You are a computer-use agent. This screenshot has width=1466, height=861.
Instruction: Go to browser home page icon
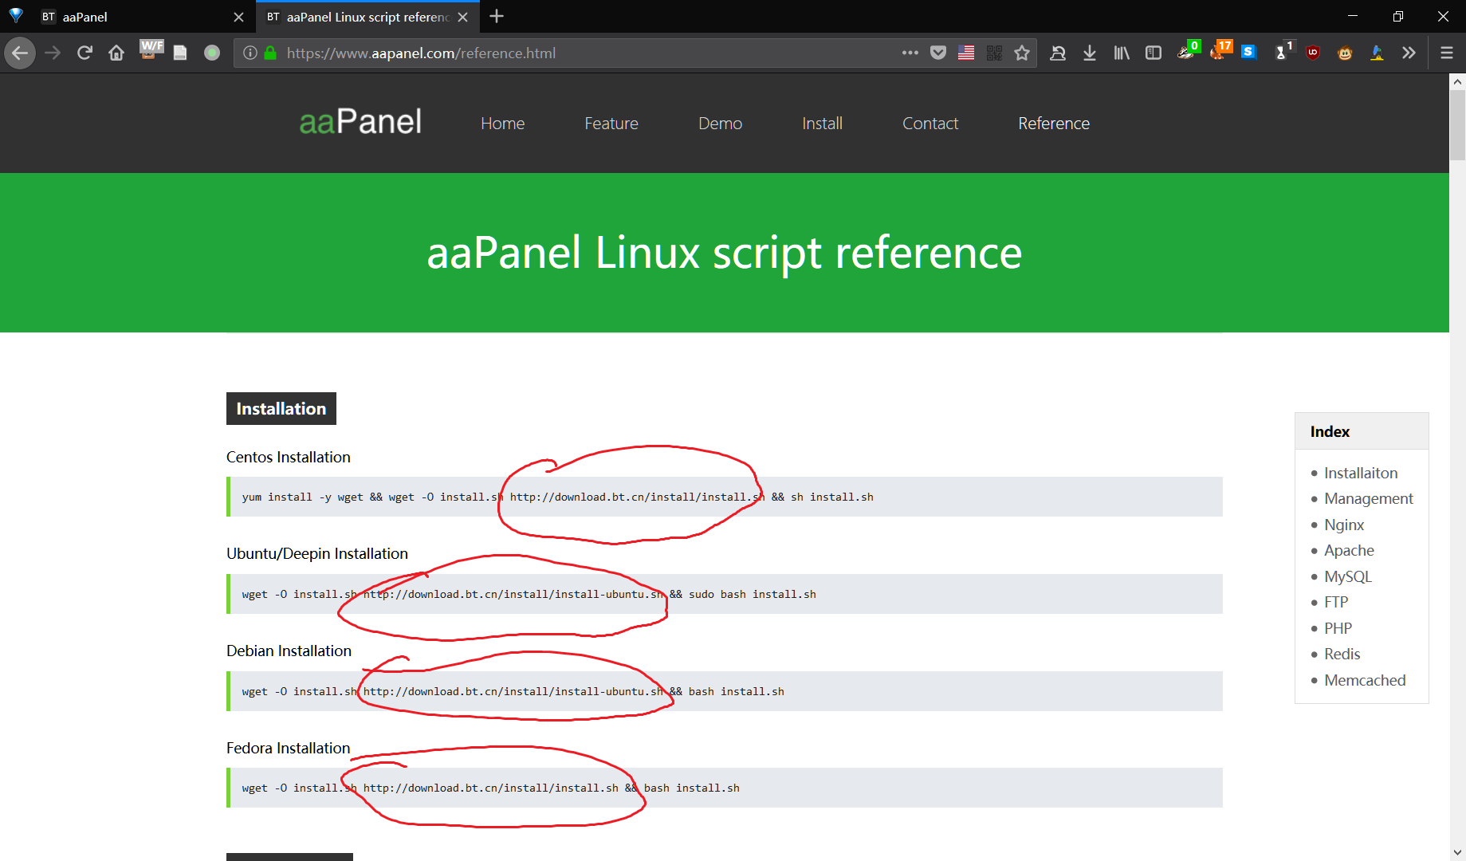pos(116,53)
